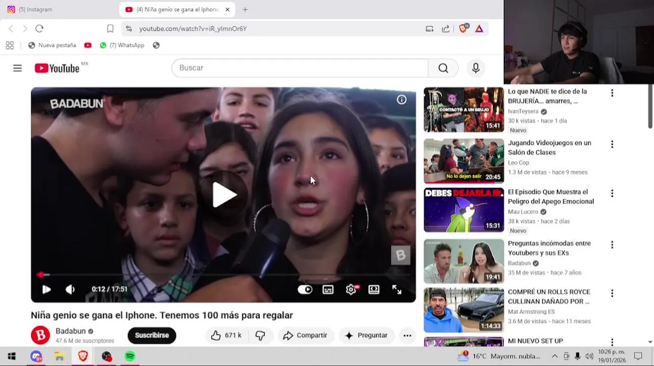This screenshot has height=366, width=654.
Task: Go full screen with the expand arrows icon
Action: coord(397,289)
